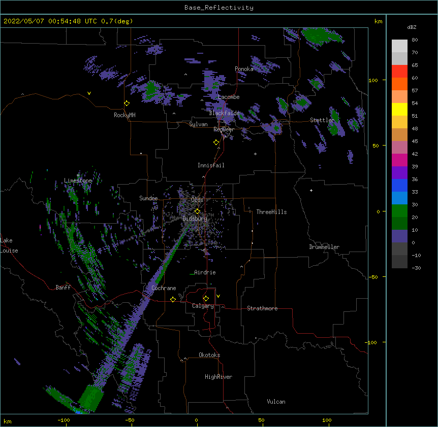Click the km unit label at top right
The image size is (438, 427).
(x=378, y=21)
